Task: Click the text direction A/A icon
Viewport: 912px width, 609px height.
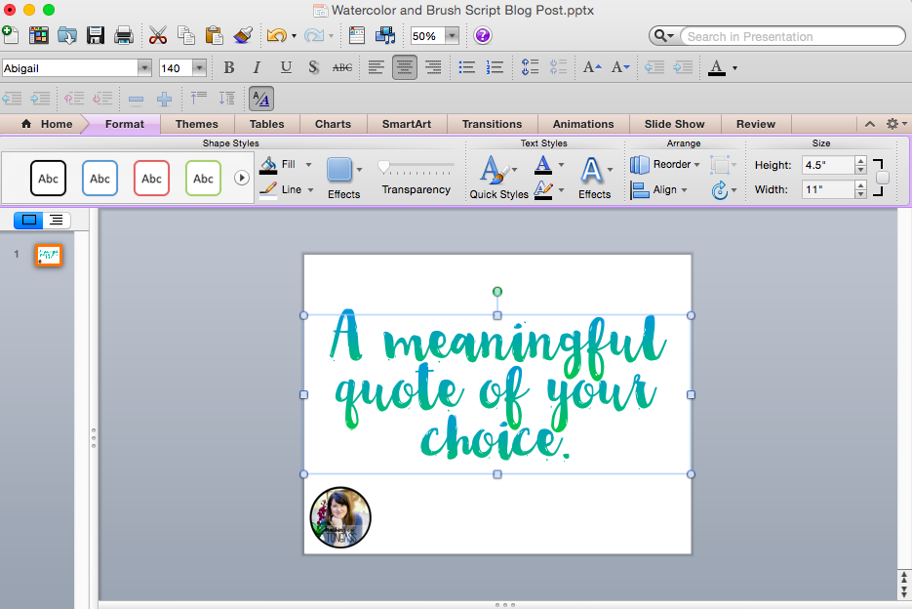Action: 261,99
